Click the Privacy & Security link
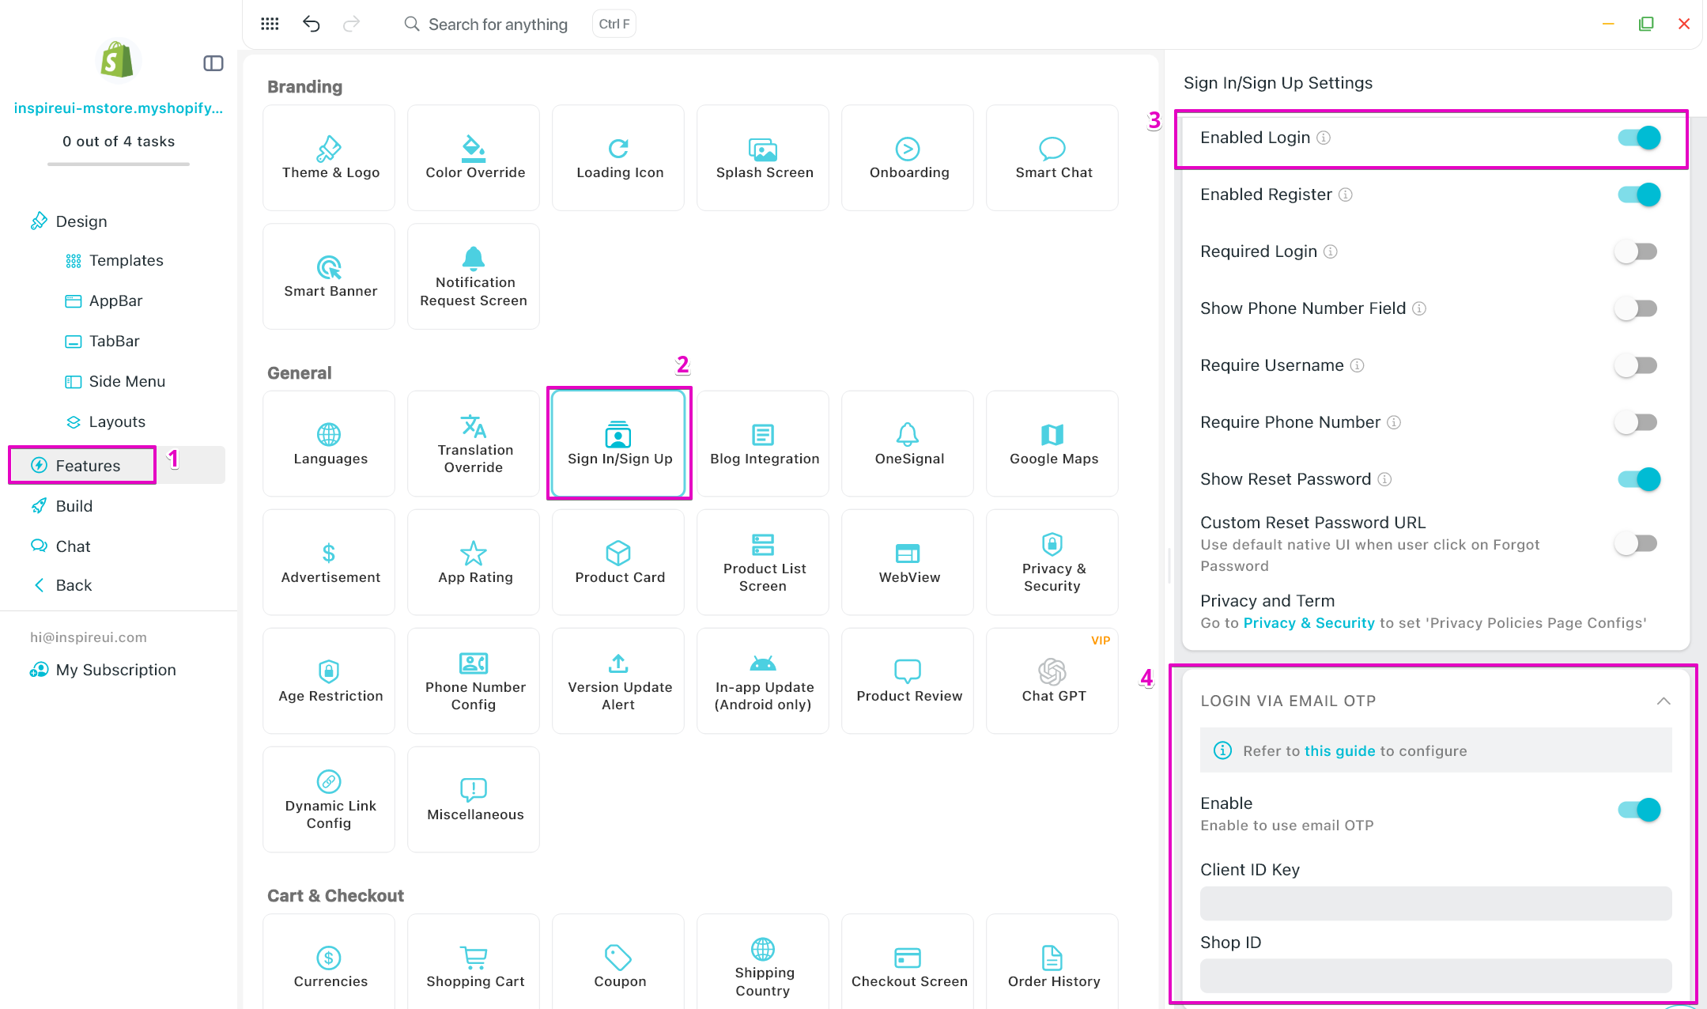The image size is (1707, 1009). click(1309, 623)
